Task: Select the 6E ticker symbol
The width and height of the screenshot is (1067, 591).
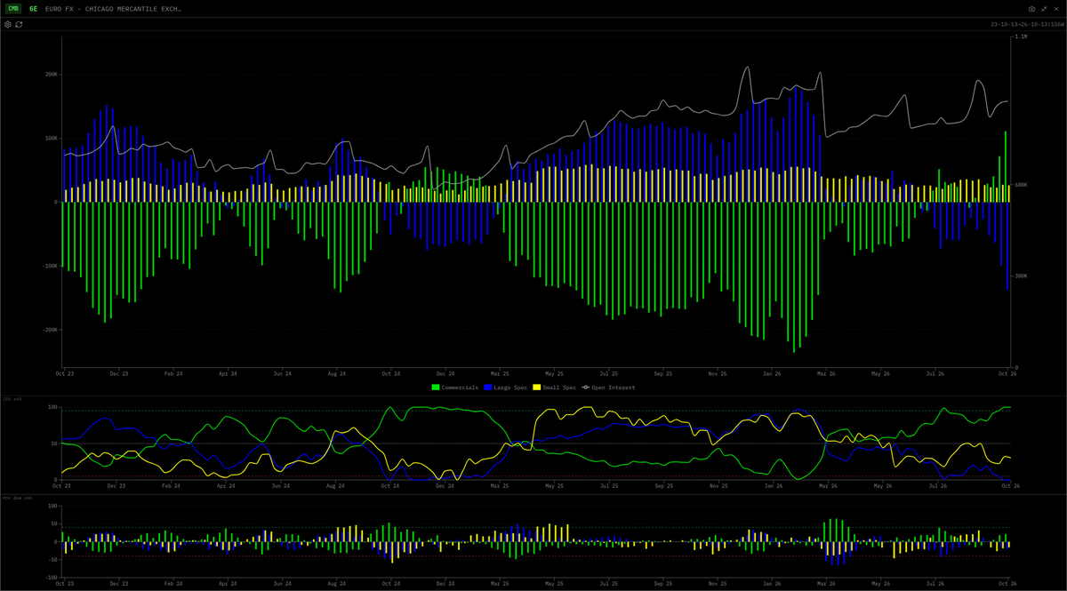Action: point(34,8)
